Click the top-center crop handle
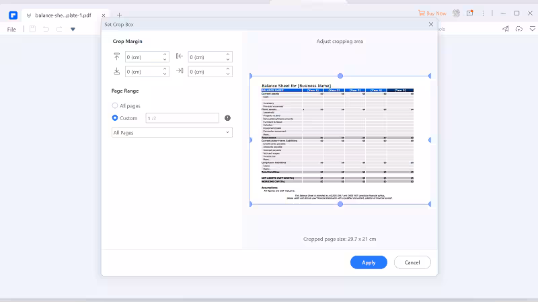The height and width of the screenshot is (302, 538). coord(340,76)
